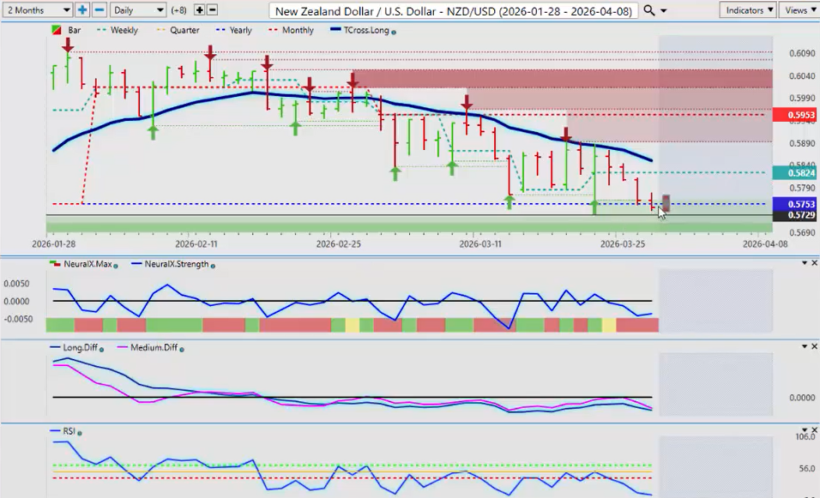Expand the NeuralX panel options arrow

pos(804,264)
